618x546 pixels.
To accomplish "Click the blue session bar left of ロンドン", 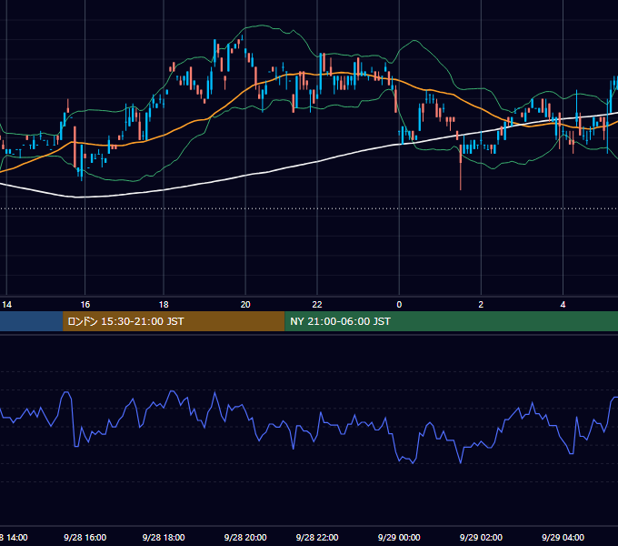I will 31,321.
